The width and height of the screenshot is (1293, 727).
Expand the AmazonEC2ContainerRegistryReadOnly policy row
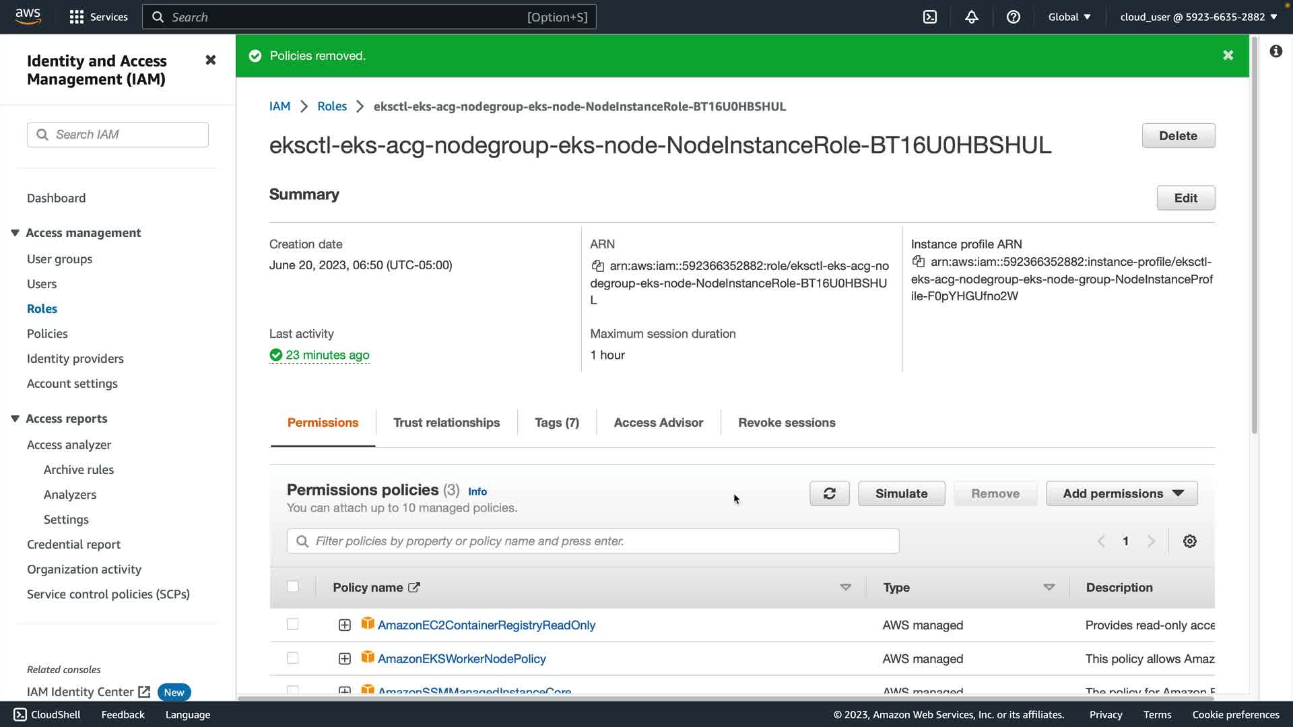click(x=344, y=625)
